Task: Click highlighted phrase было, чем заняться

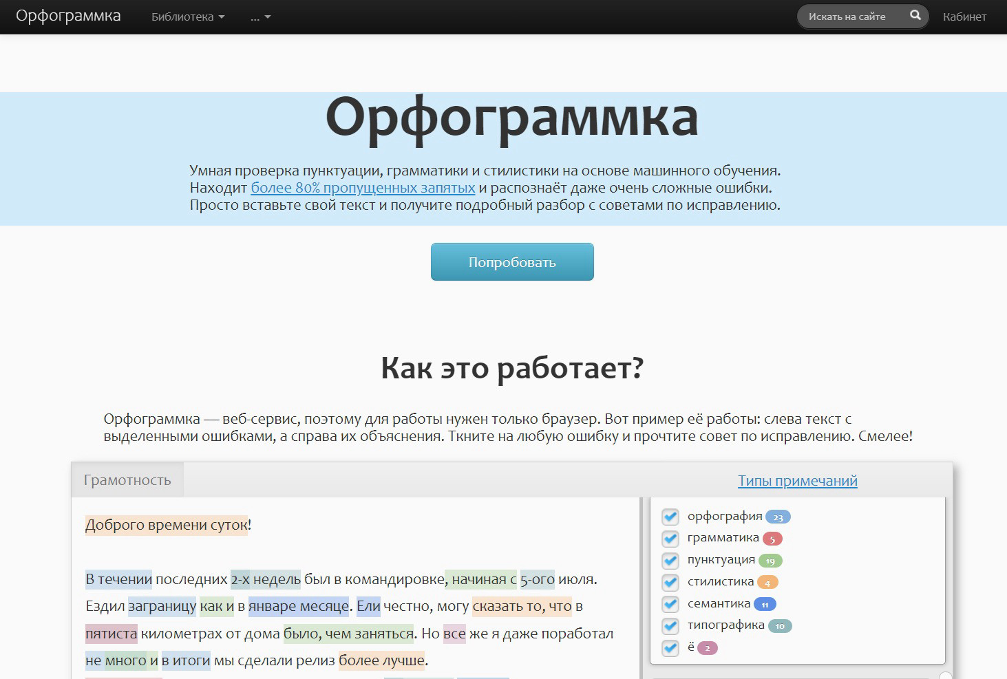Action: coord(349,634)
